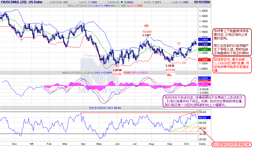Viewport: 253px width, 154px height.
Task: Click the DIF = 0.0012 MACD value
Action: [x=140, y=73]
